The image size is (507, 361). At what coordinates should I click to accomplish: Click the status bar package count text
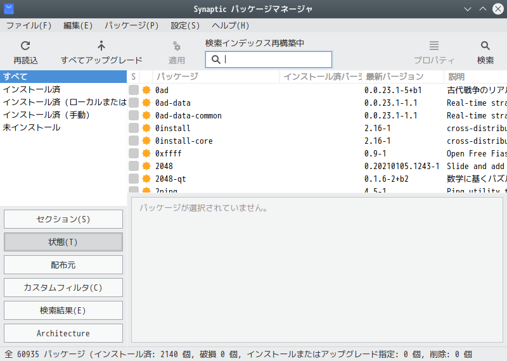(x=238, y=354)
